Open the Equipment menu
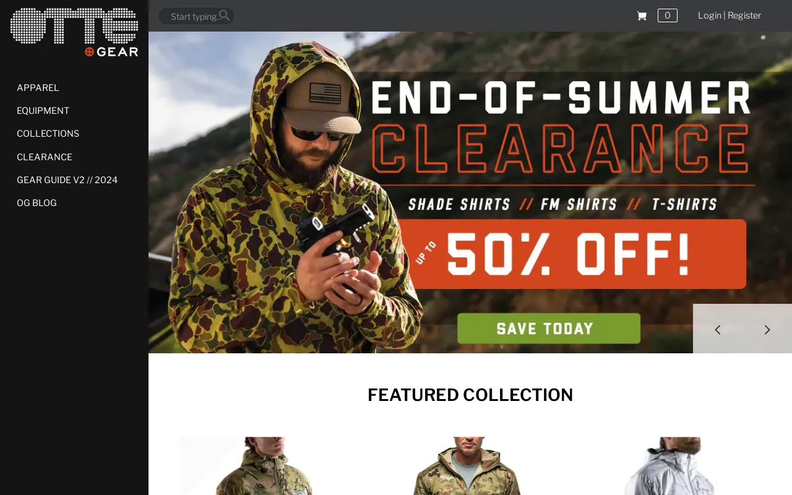 point(43,111)
